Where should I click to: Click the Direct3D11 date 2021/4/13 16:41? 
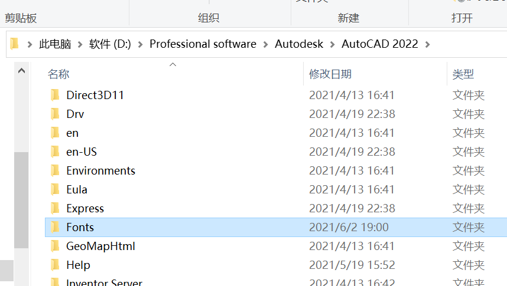(x=352, y=95)
